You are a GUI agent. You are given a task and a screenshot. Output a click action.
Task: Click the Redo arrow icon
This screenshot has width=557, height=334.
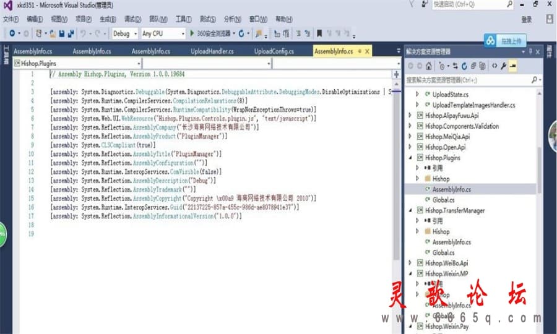pos(97,34)
